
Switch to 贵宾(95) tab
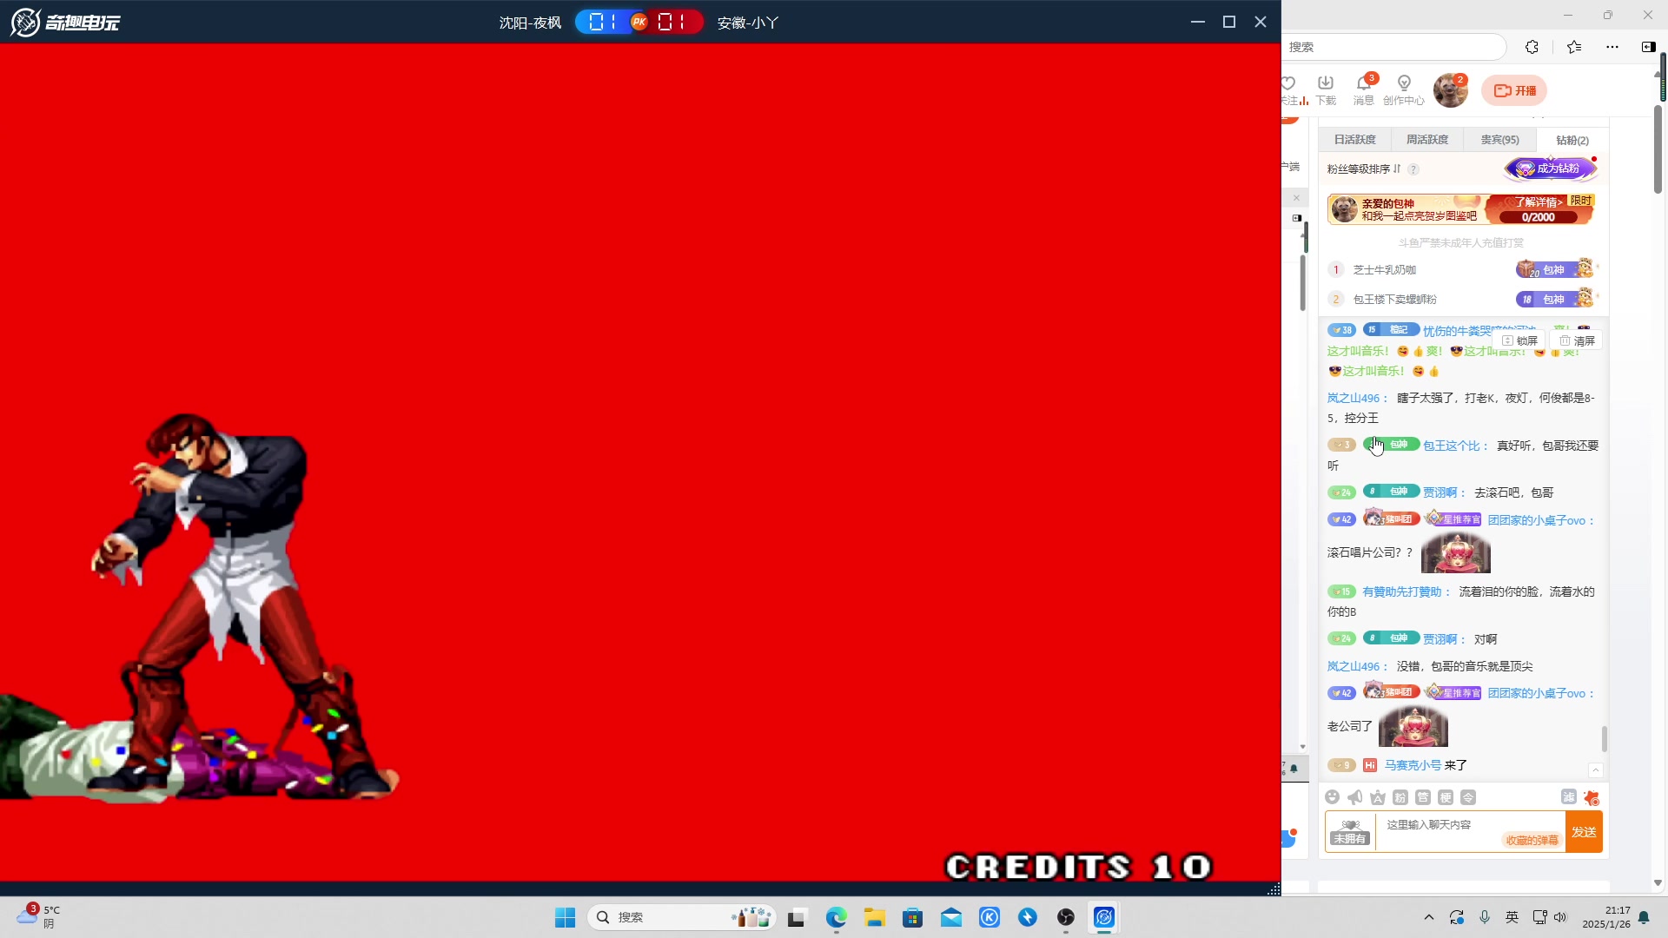pyautogui.click(x=1499, y=140)
